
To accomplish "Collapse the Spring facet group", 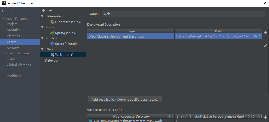I will [42, 27].
